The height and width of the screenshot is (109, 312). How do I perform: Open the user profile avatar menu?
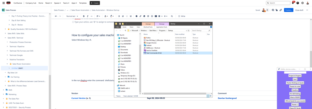308,3
